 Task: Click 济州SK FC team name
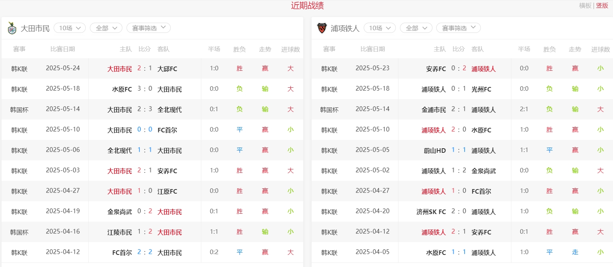click(431, 212)
